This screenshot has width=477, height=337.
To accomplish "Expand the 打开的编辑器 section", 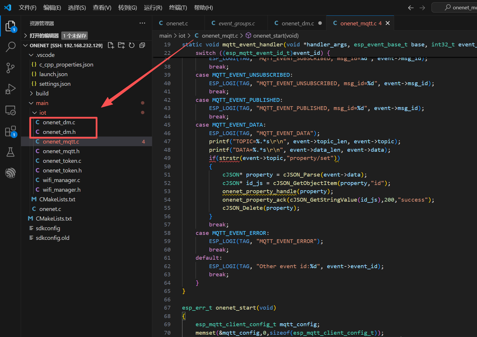I will coord(44,36).
